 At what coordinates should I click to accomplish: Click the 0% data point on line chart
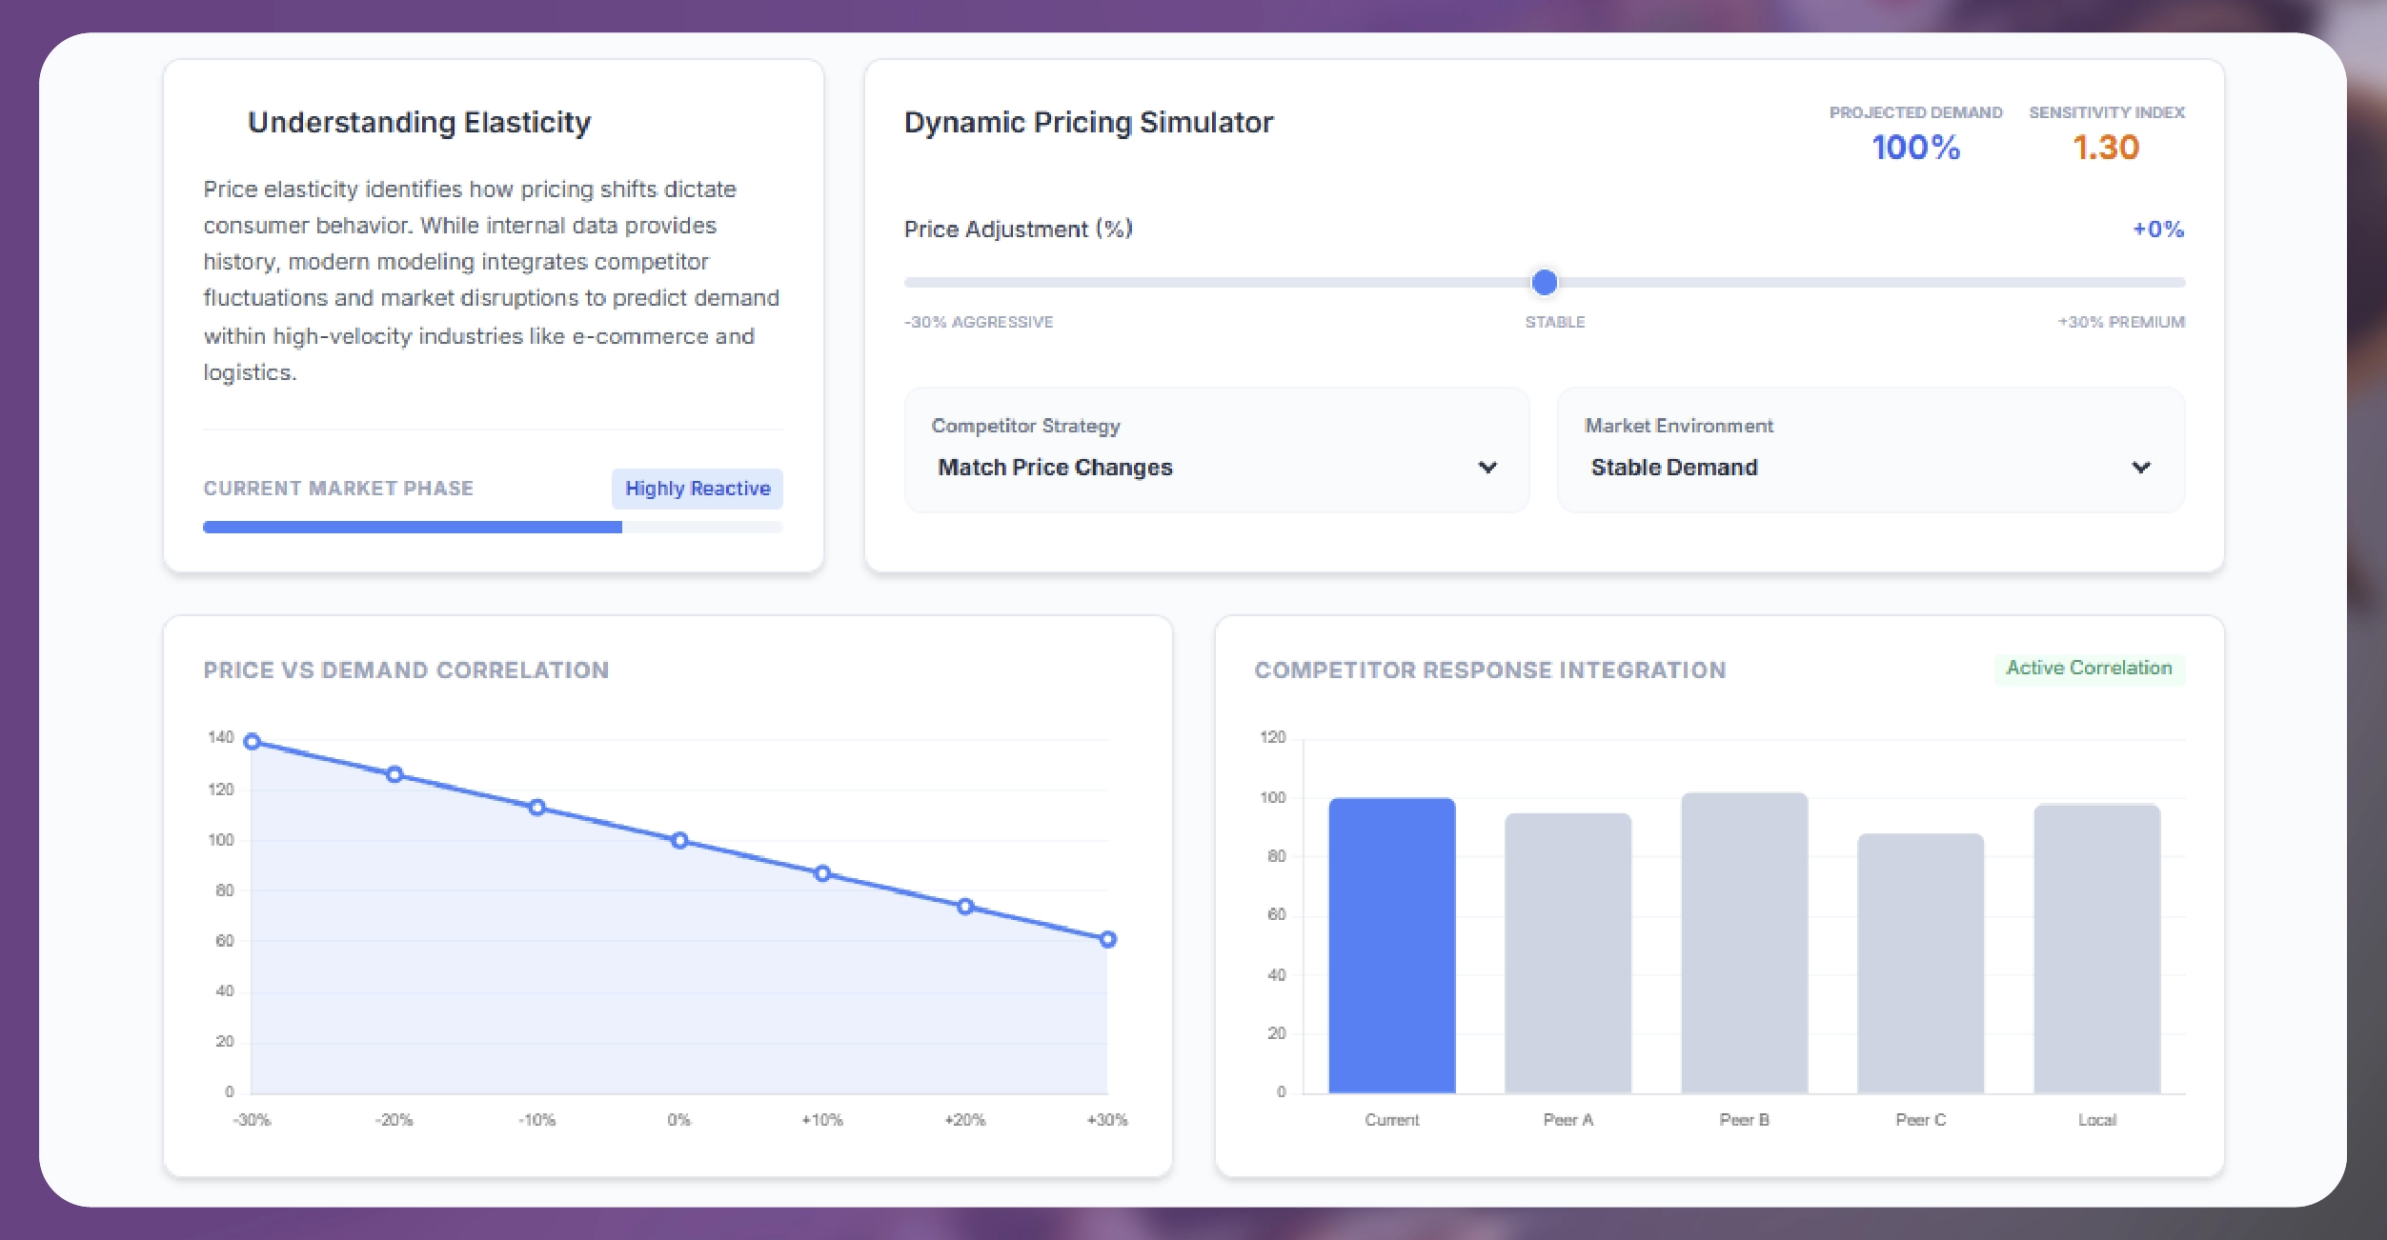coord(679,840)
